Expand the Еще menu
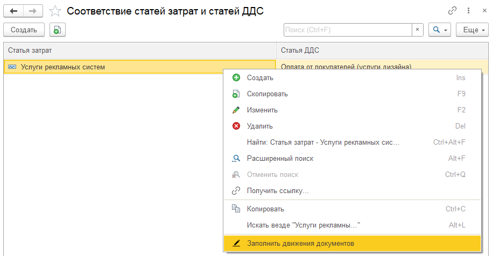 472,30
